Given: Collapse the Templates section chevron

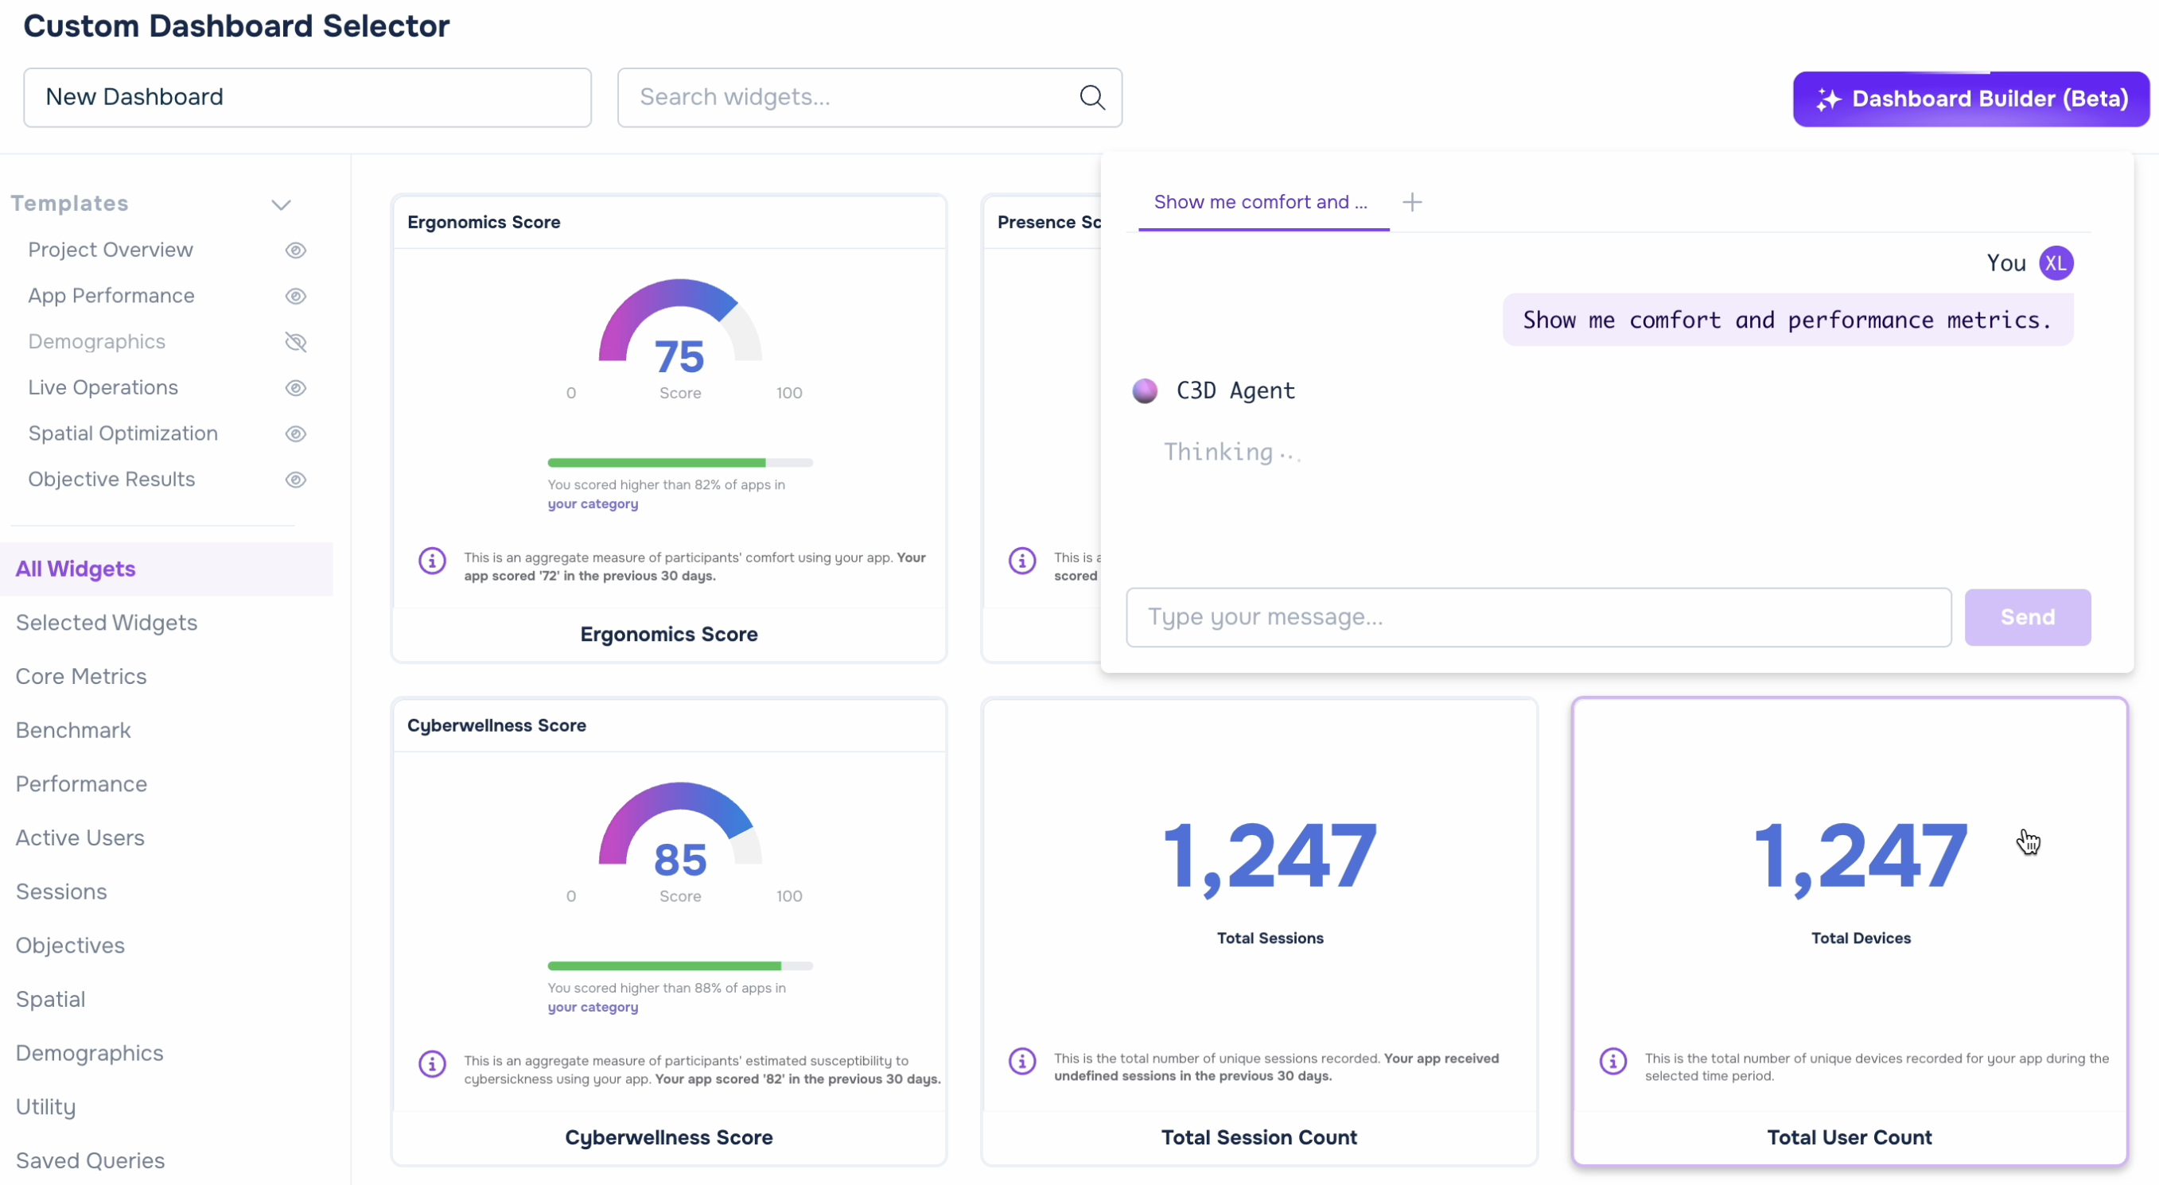Looking at the screenshot, I should point(282,204).
